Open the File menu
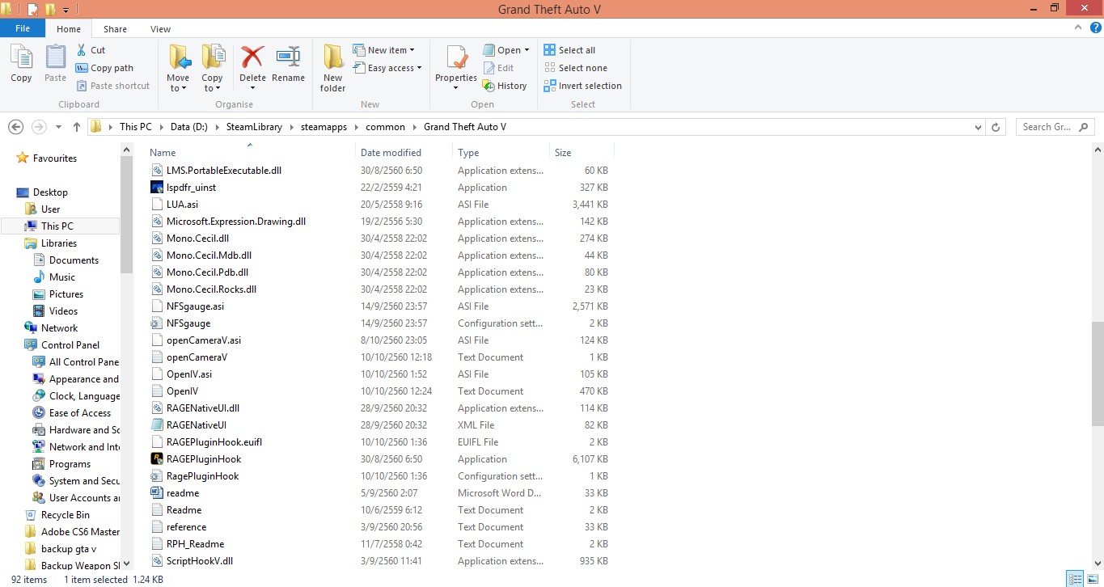This screenshot has width=1104, height=587. pos(23,28)
